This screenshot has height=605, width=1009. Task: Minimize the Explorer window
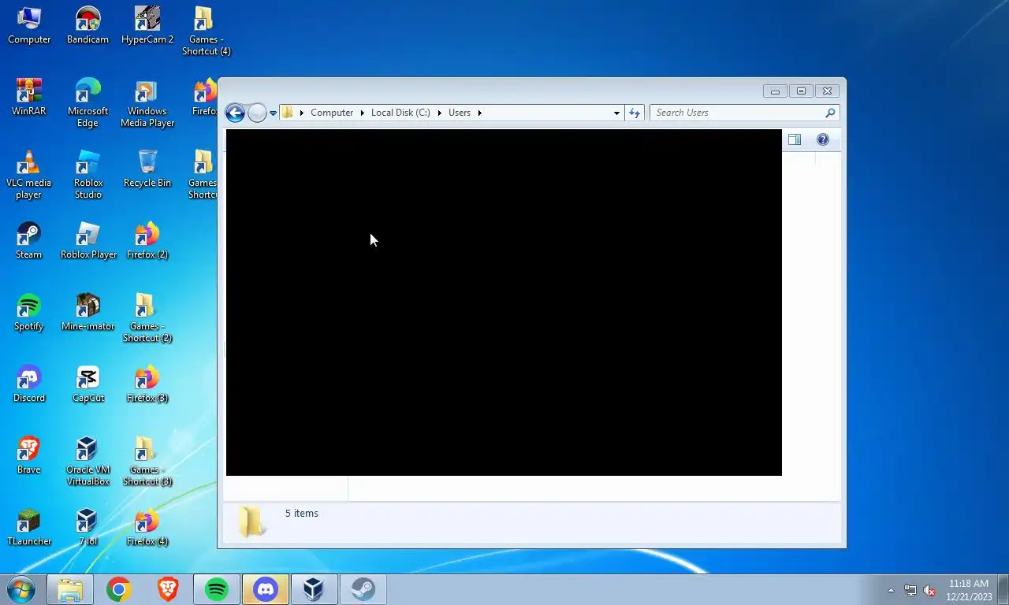tap(775, 91)
